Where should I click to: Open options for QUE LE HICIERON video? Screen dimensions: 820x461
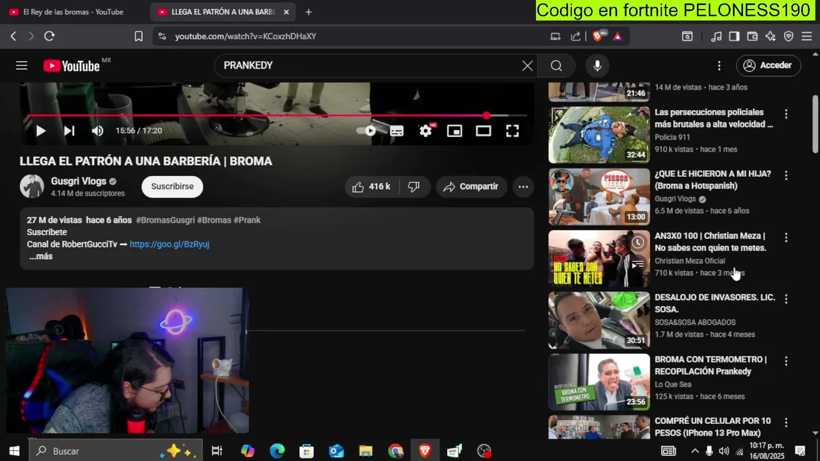click(786, 175)
